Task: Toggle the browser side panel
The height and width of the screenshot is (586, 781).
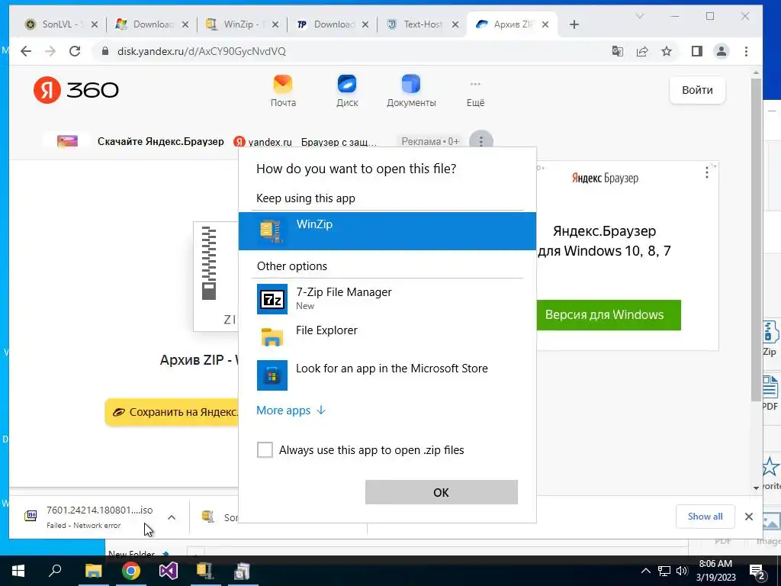Action: click(x=697, y=51)
